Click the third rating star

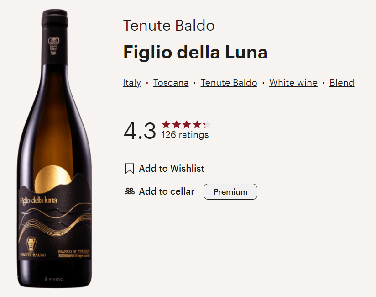click(187, 124)
